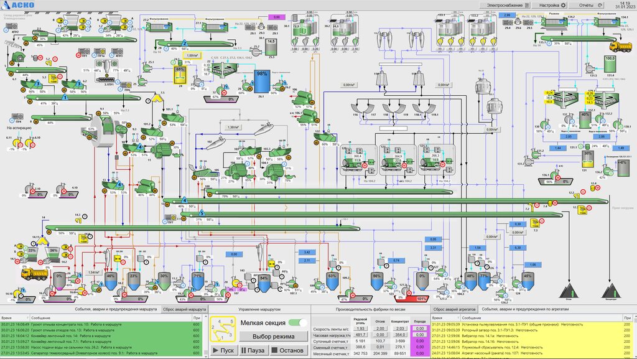Open flotation machine group 133.2
This screenshot has height=359, width=637.
483,29
